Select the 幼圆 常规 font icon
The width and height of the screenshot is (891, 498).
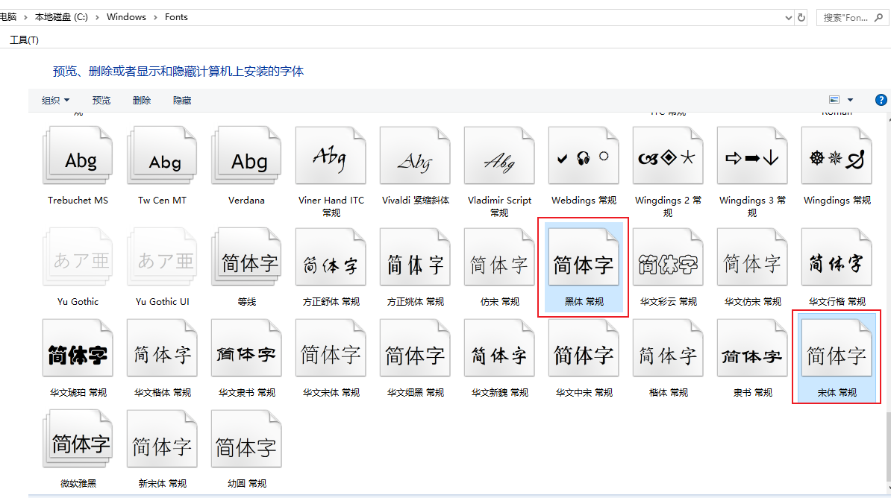(246, 439)
